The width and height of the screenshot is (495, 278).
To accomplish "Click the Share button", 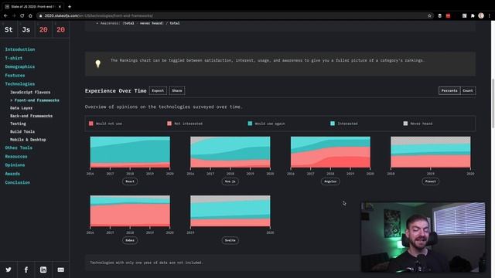I will tap(177, 91).
